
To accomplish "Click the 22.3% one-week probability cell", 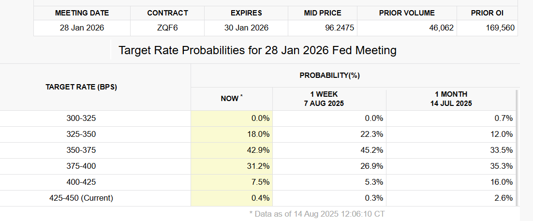I will [371, 134].
